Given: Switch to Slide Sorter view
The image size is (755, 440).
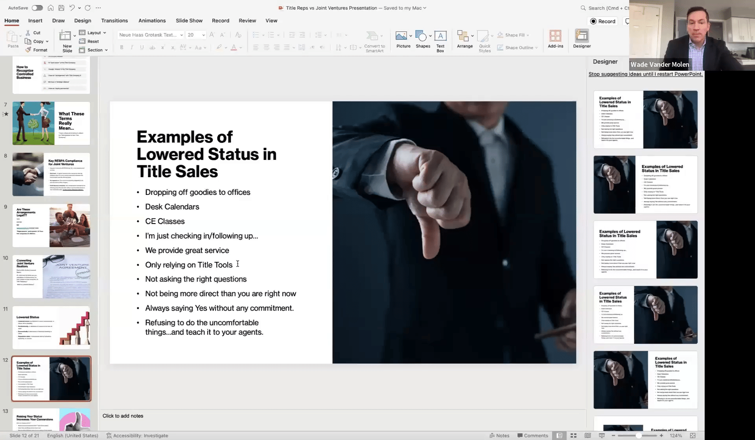Looking at the screenshot, I should point(573,436).
